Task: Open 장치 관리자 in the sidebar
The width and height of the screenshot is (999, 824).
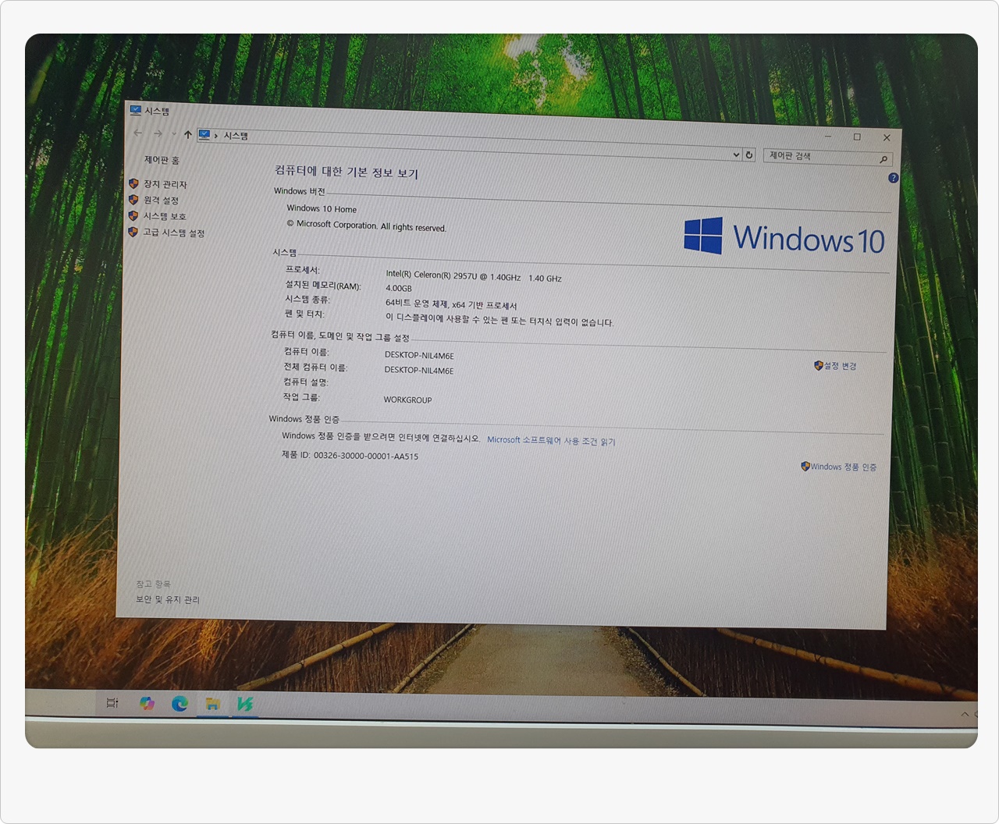Action: click(x=165, y=184)
